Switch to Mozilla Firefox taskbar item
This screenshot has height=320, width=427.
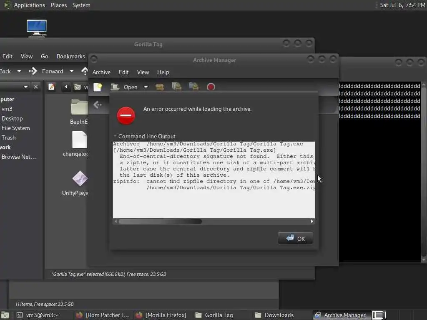(161, 315)
